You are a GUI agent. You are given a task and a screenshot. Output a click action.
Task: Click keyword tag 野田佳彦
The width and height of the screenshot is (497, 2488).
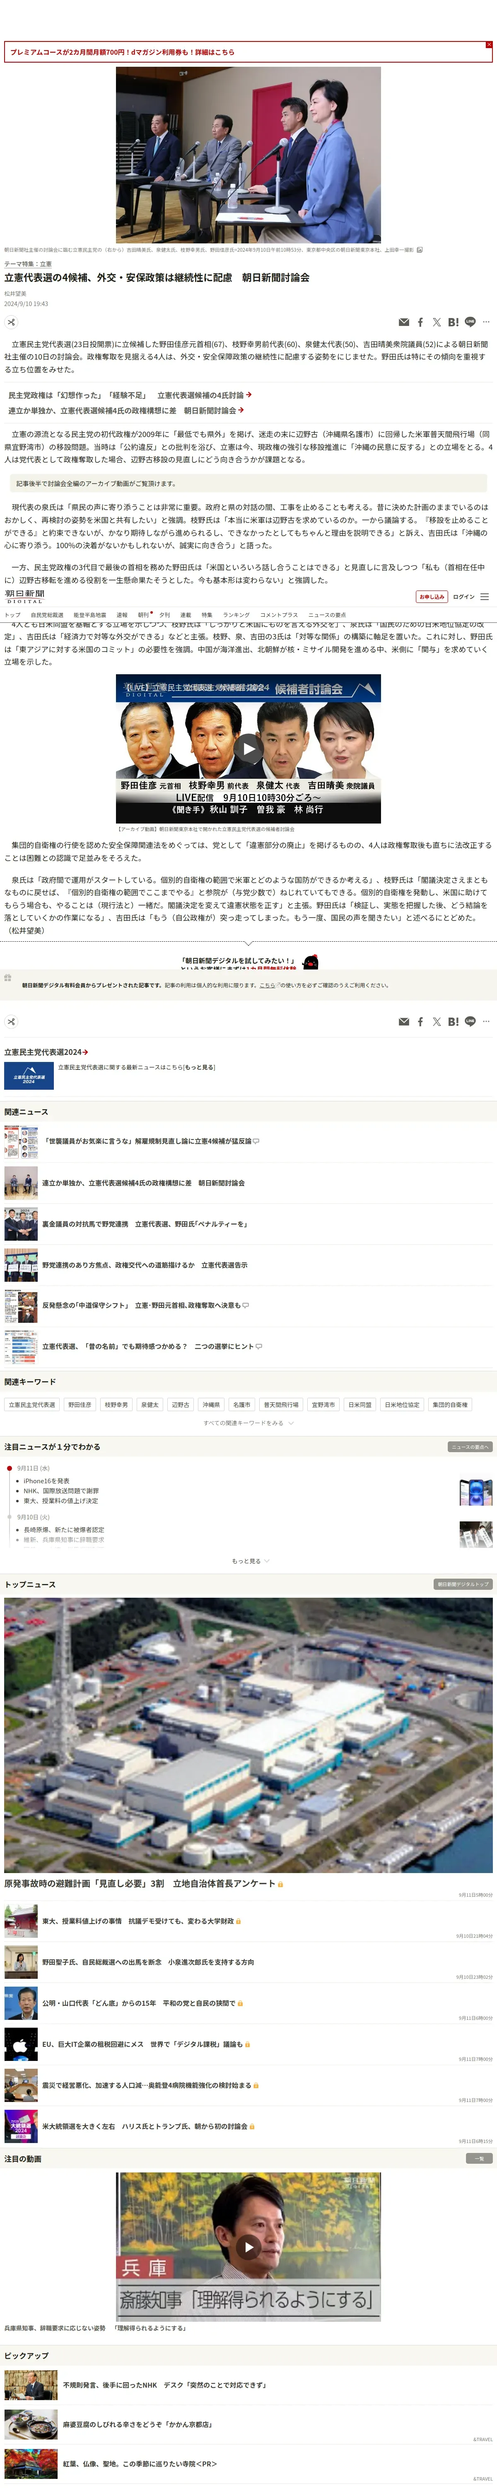[80, 1404]
